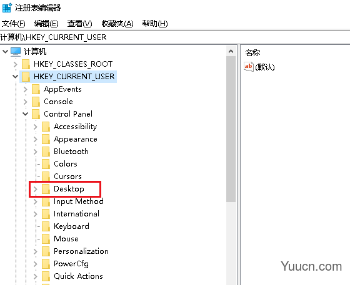The width and height of the screenshot is (350, 285).
Task: Click the registry path address bar
Action: tap(175, 37)
